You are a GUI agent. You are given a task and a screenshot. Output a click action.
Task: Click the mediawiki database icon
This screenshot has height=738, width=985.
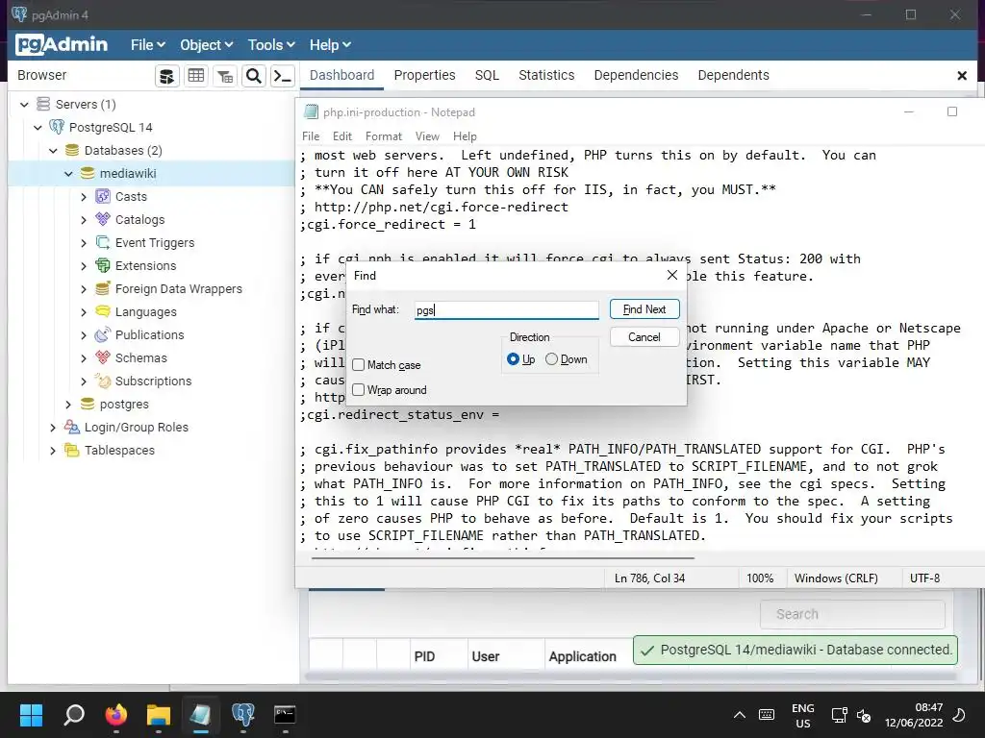pyautogui.click(x=88, y=173)
